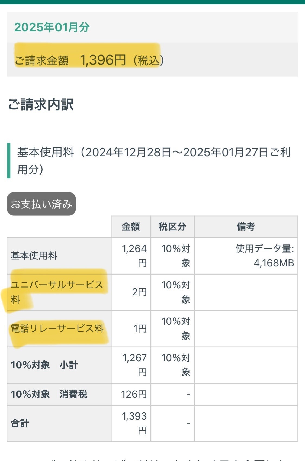Click the お支払い済み paid status badge
Image resolution: width=305 pixels, height=461 pixels.
pyautogui.click(x=41, y=204)
